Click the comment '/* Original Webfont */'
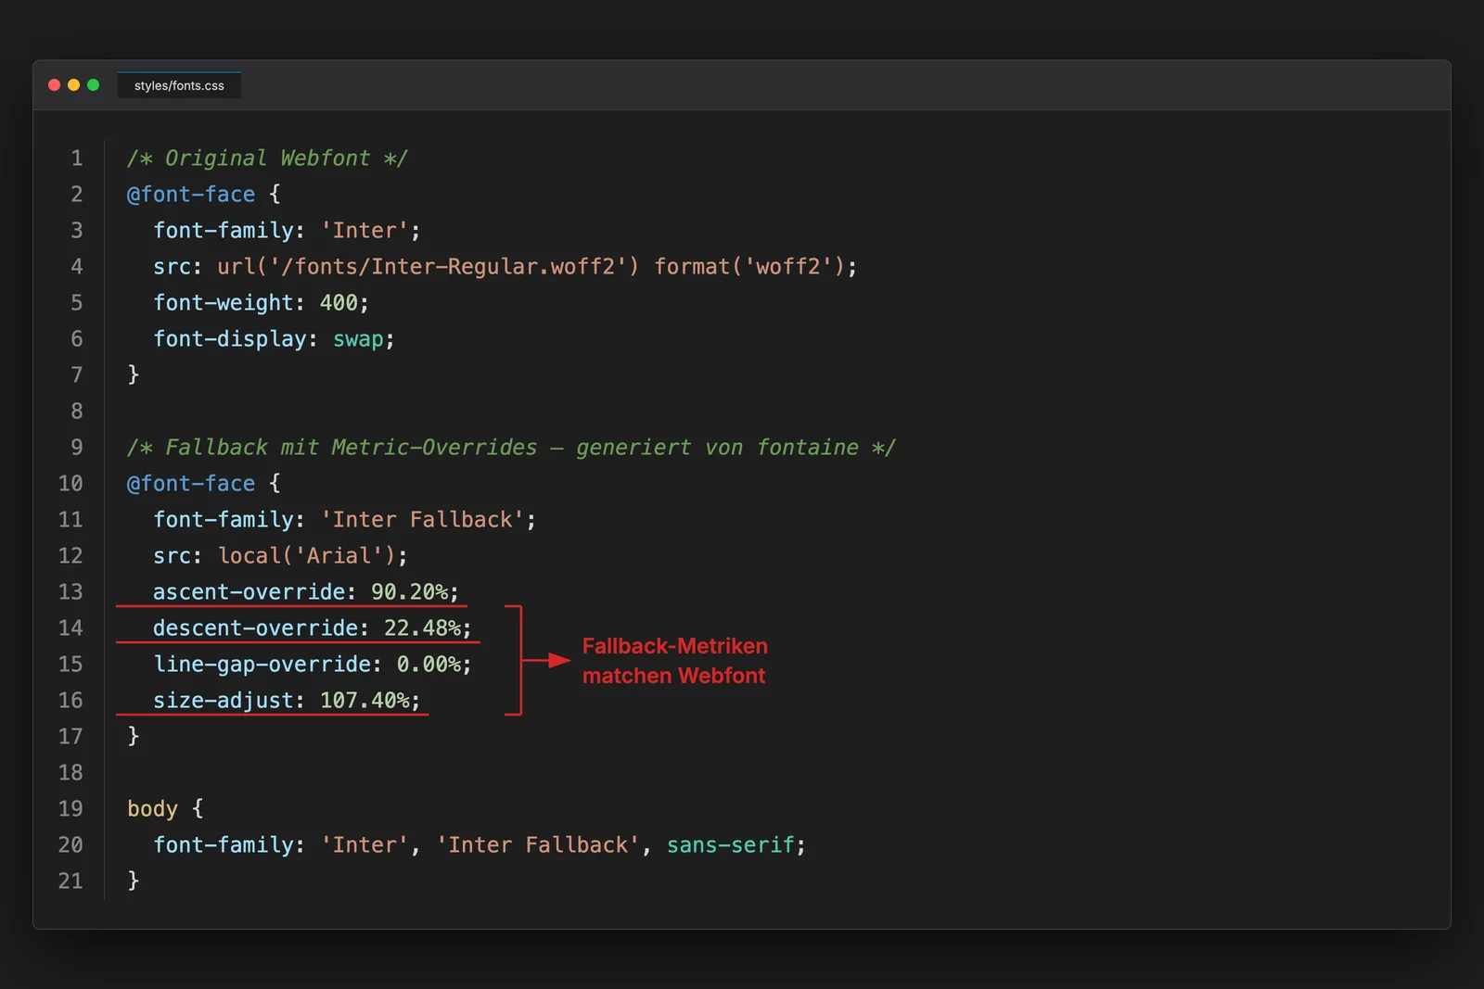Viewport: 1484px width, 989px height. [267, 158]
